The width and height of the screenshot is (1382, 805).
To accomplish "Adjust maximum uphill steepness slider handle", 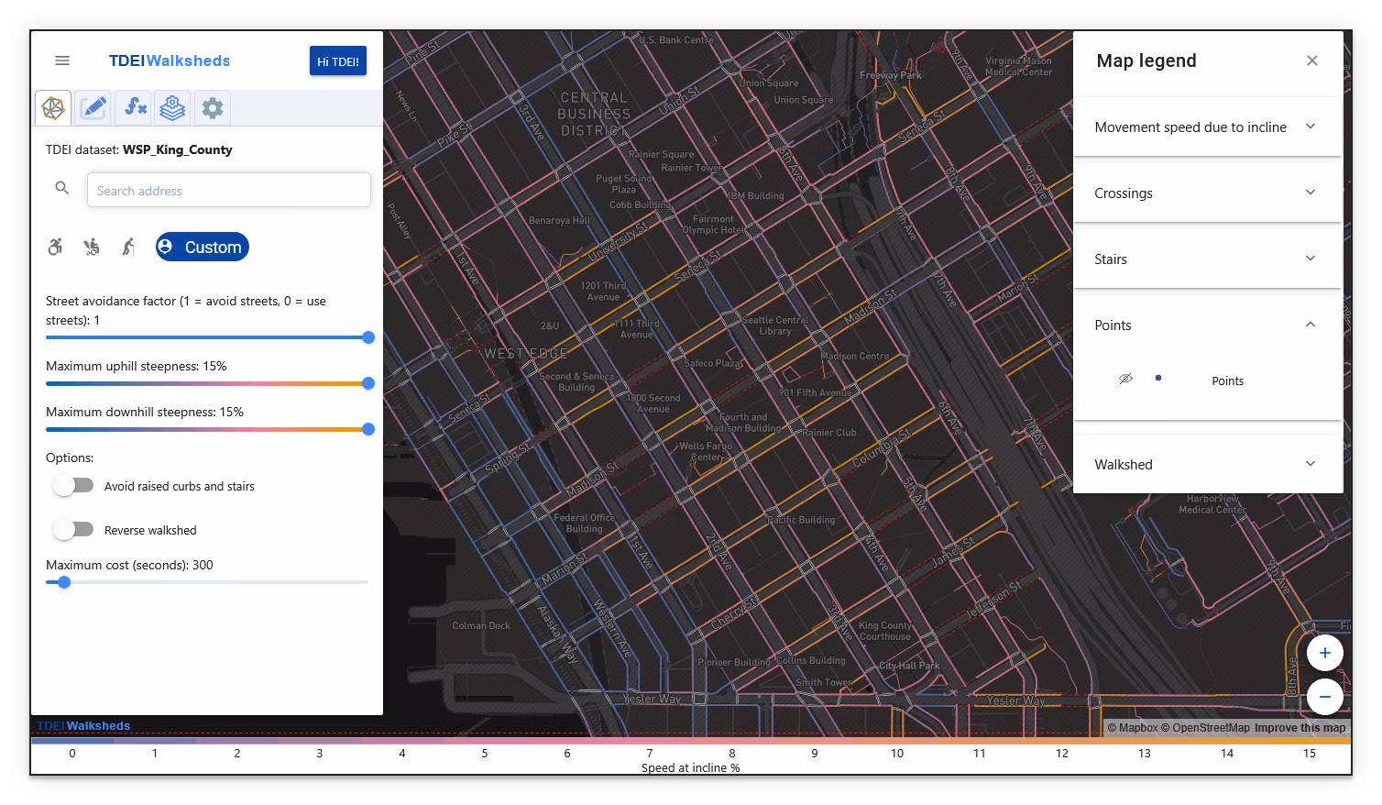I will [x=368, y=383].
